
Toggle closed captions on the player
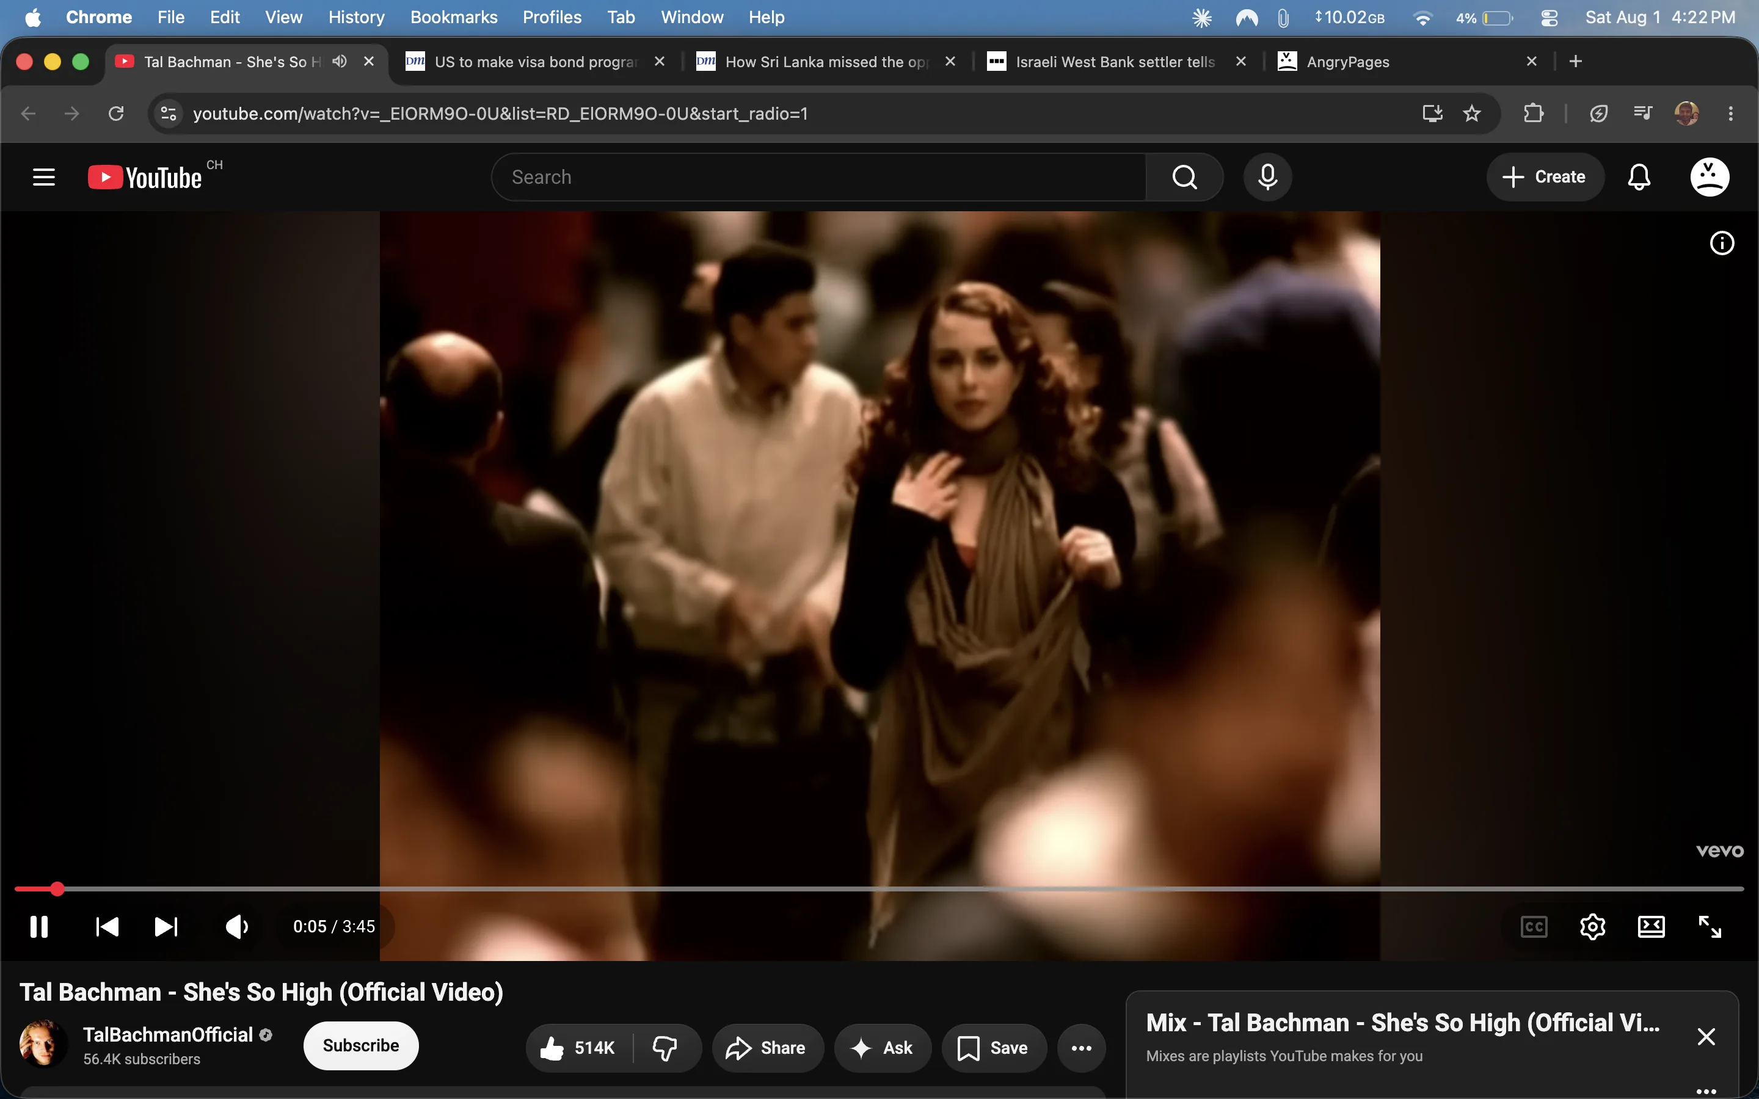[x=1534, y=927]
